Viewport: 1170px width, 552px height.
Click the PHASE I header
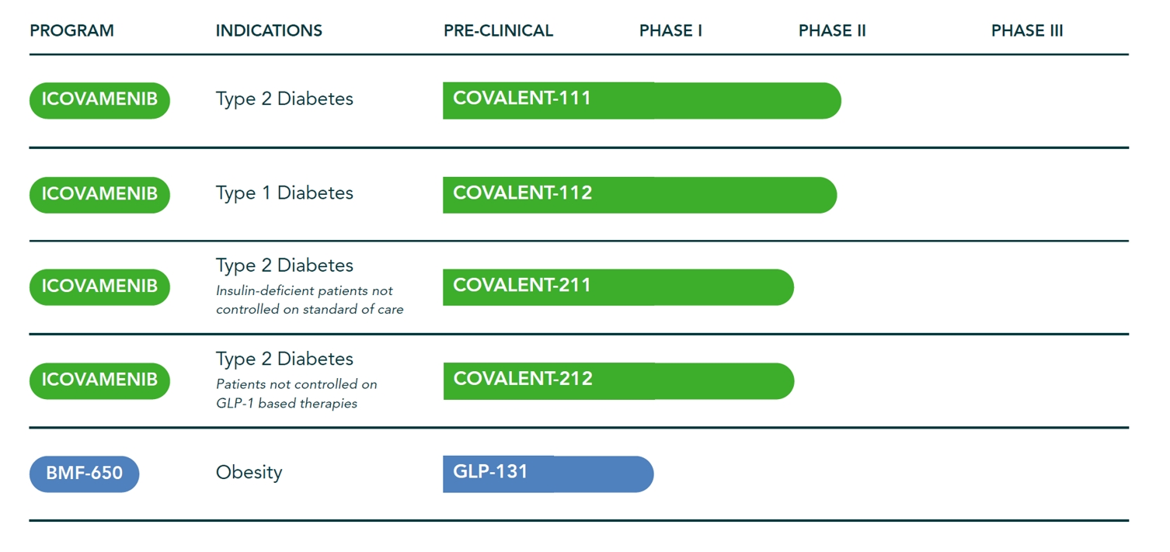point(670,31)
